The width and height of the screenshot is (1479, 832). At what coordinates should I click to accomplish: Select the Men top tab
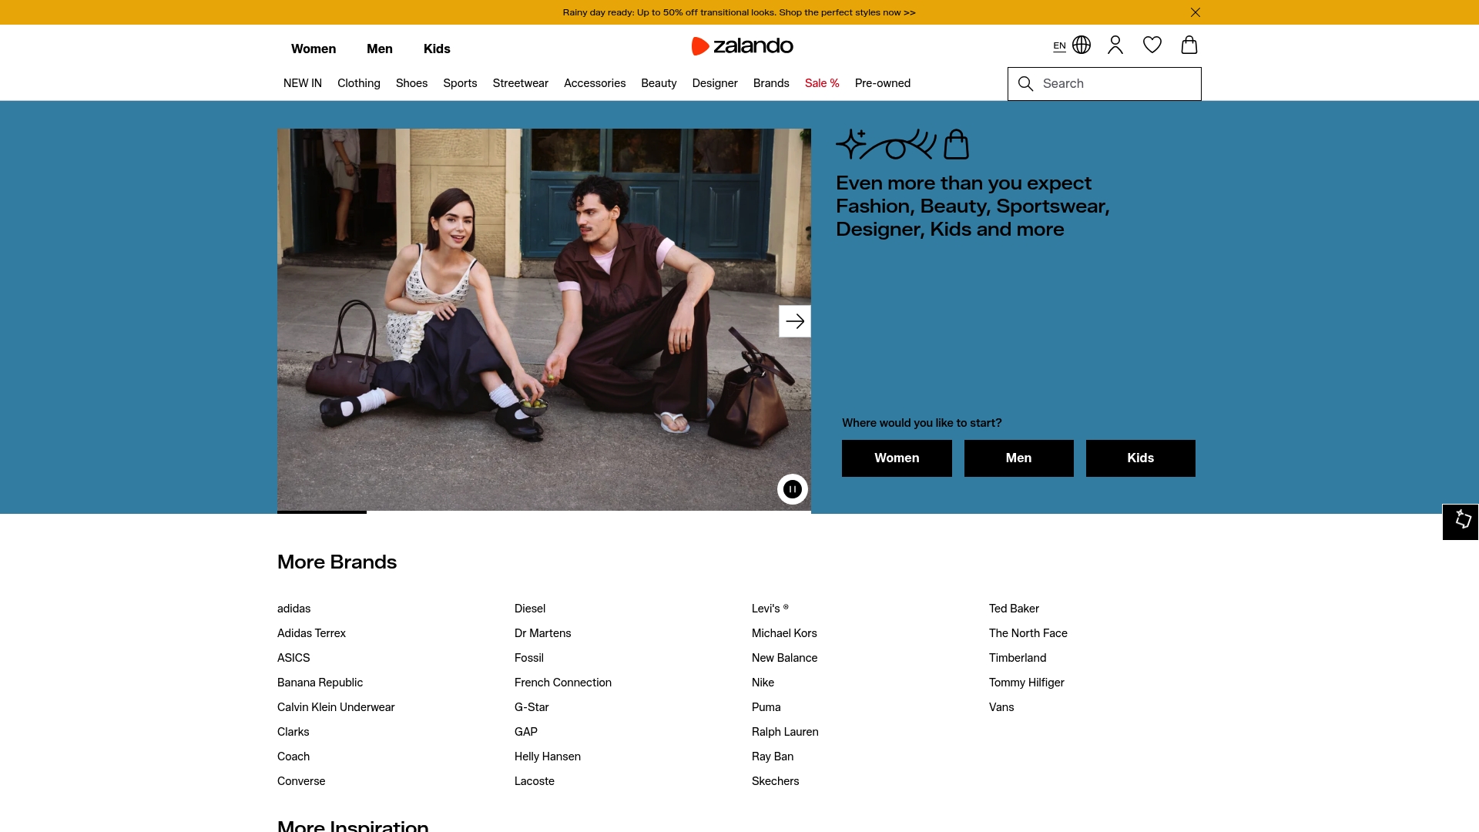coord(380,49)
